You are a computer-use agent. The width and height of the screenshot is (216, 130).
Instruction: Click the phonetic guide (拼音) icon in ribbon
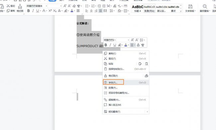[x=79, y=6]
